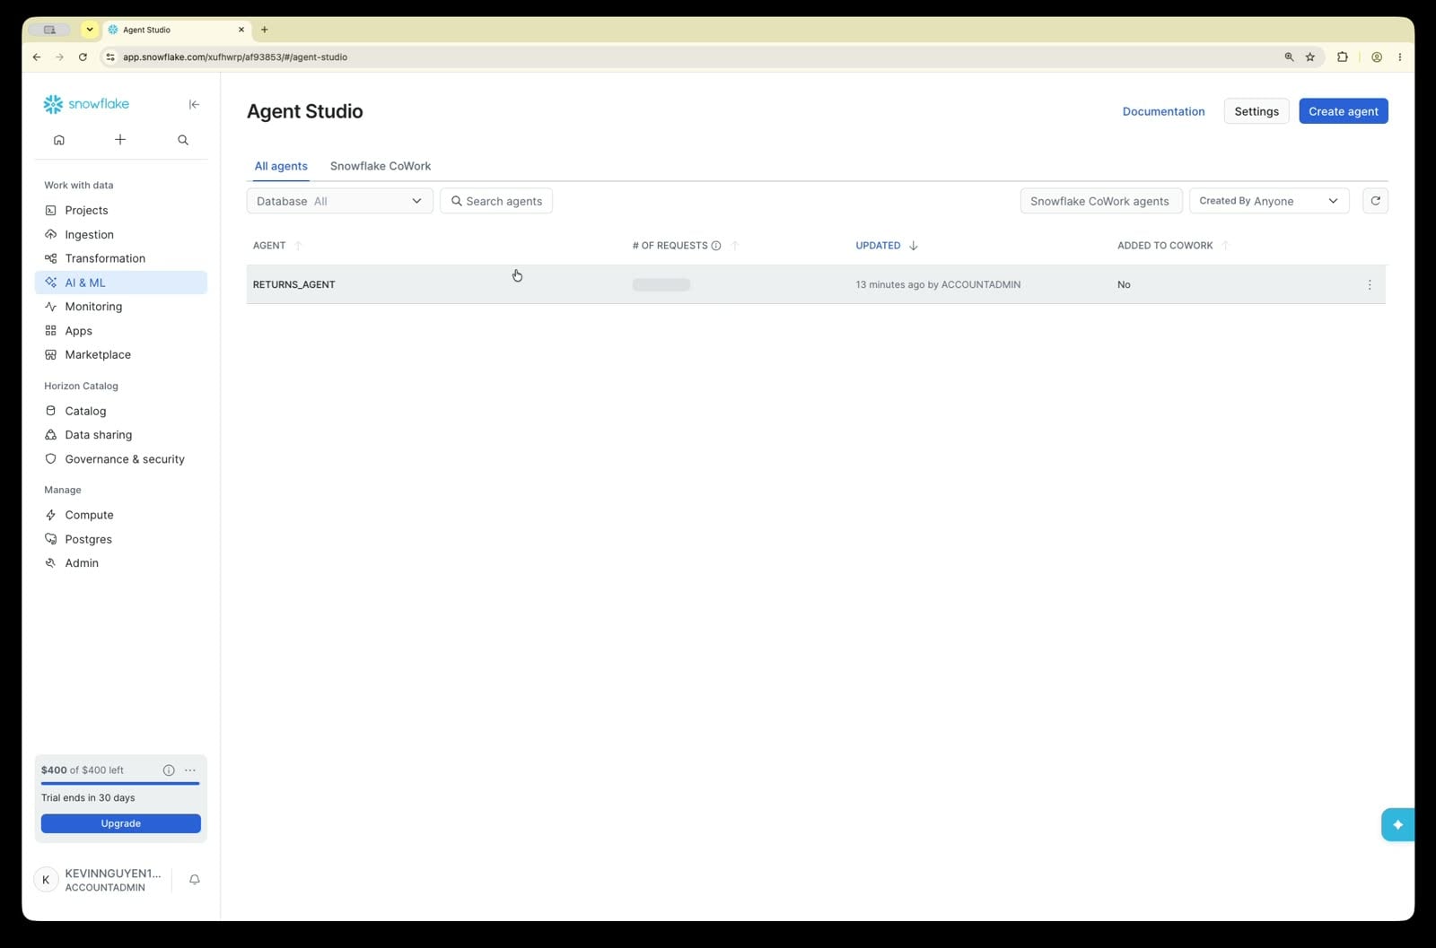The height and width of the screenshot is (948, 1436).
Task: Open Governance & security section
Action: (x=121, y=459)
